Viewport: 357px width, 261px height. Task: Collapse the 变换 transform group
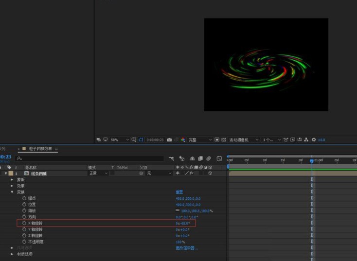12,192
